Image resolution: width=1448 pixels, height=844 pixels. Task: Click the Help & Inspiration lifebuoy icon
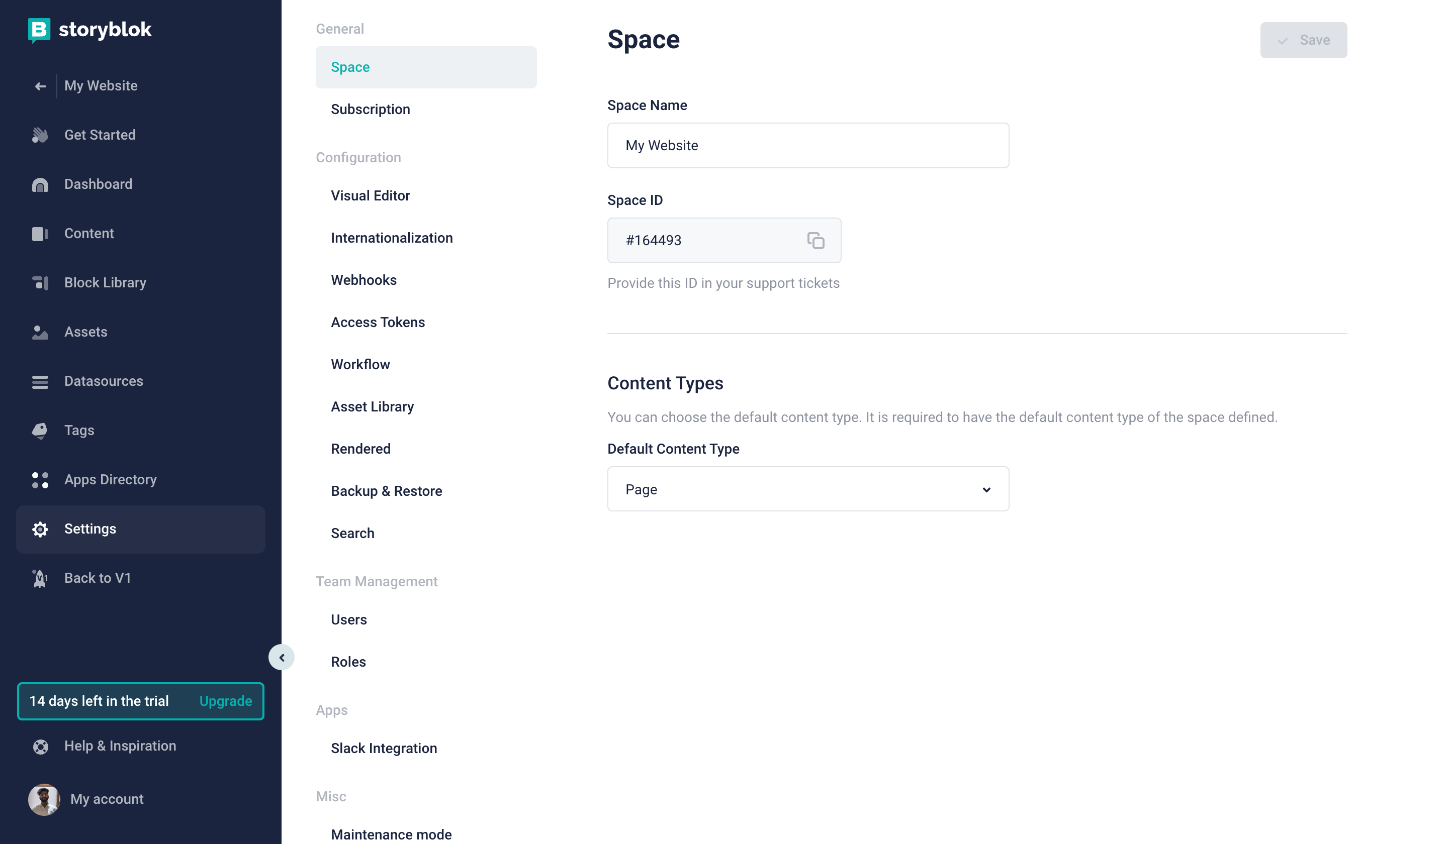[40, 747]
